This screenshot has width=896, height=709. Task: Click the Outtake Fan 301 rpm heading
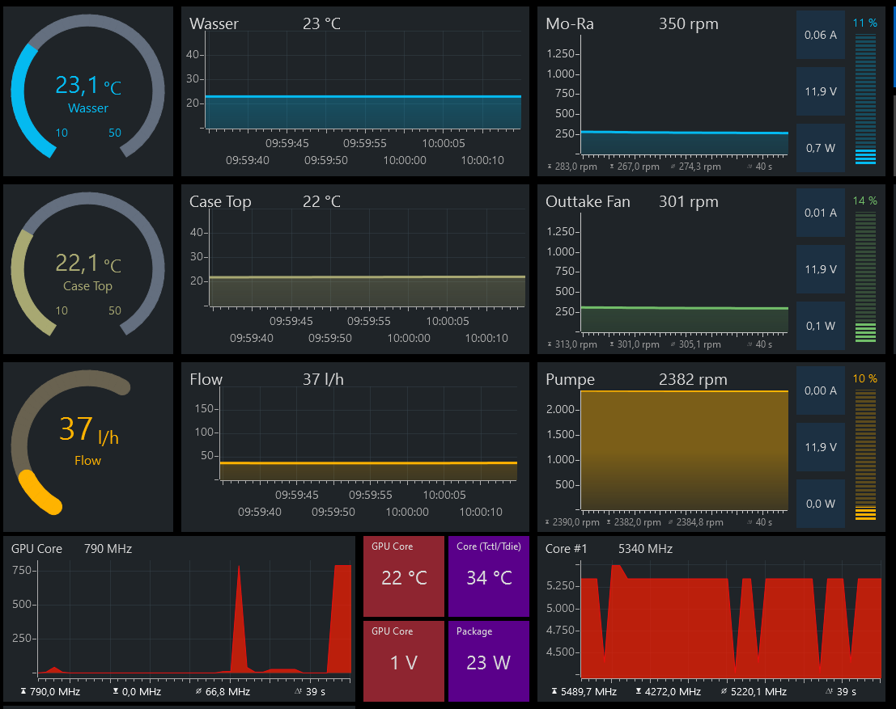coord(689,201)
